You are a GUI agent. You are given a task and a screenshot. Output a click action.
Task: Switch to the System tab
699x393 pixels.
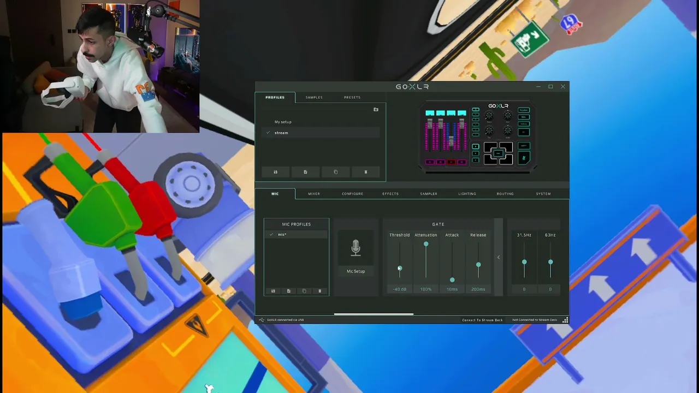[543, 194]
